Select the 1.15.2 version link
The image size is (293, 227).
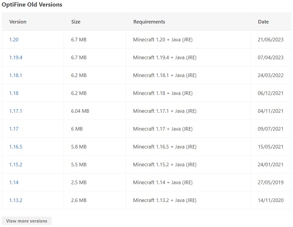16,164
